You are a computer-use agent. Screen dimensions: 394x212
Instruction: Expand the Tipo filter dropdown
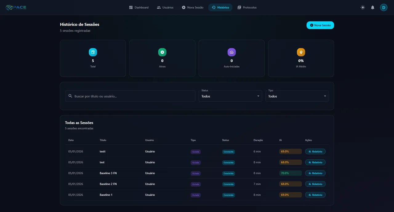coord(297,96)
